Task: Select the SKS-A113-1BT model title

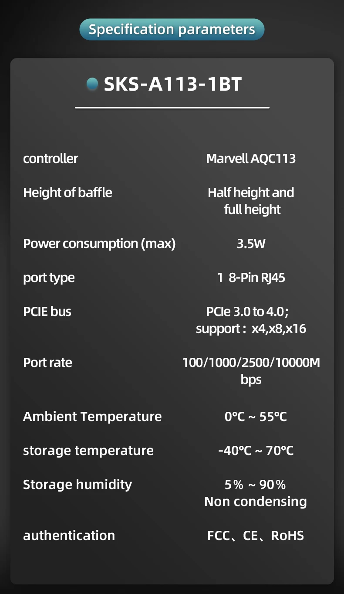Action: [172, 84]
